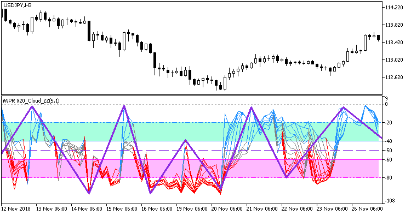
Task: Click the USDJPY,H3 chart title
Action: [18, 5]
